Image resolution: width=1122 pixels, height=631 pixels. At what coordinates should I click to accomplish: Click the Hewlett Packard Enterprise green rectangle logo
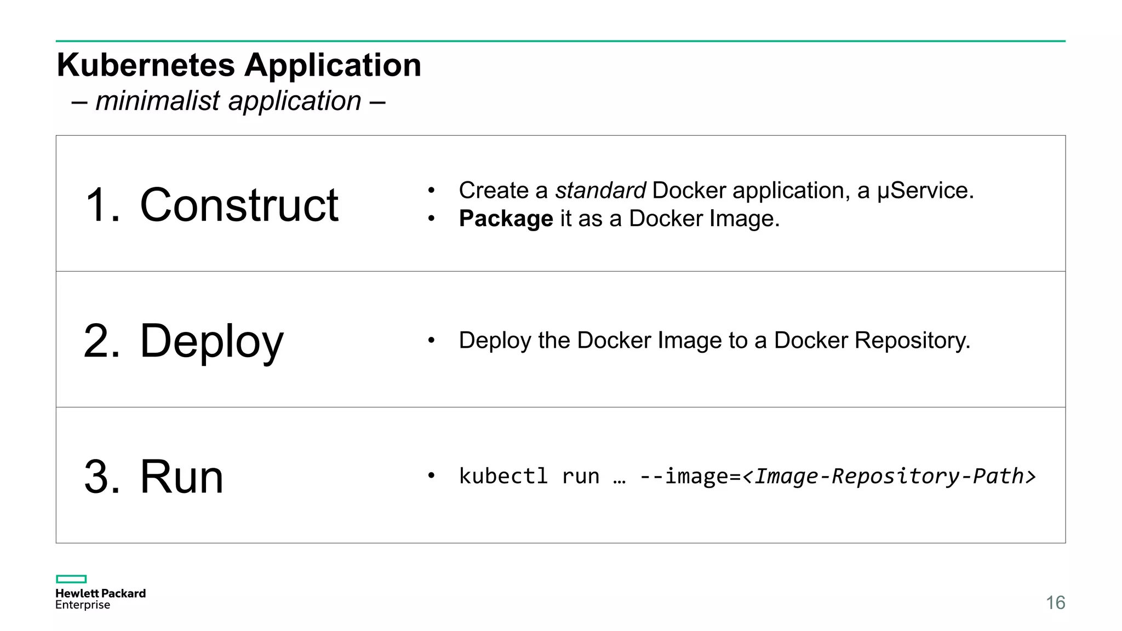71,579
